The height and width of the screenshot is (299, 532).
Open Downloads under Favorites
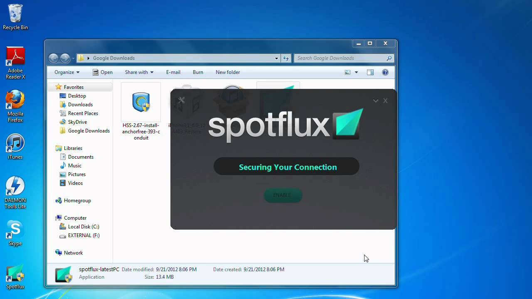pos(80,105)
